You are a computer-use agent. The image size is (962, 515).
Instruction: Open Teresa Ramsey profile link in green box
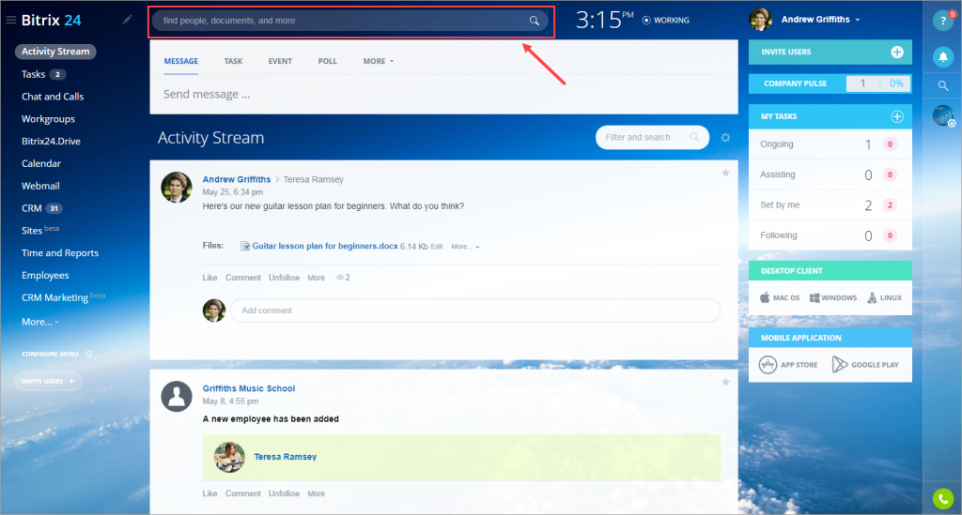(286, 457)
